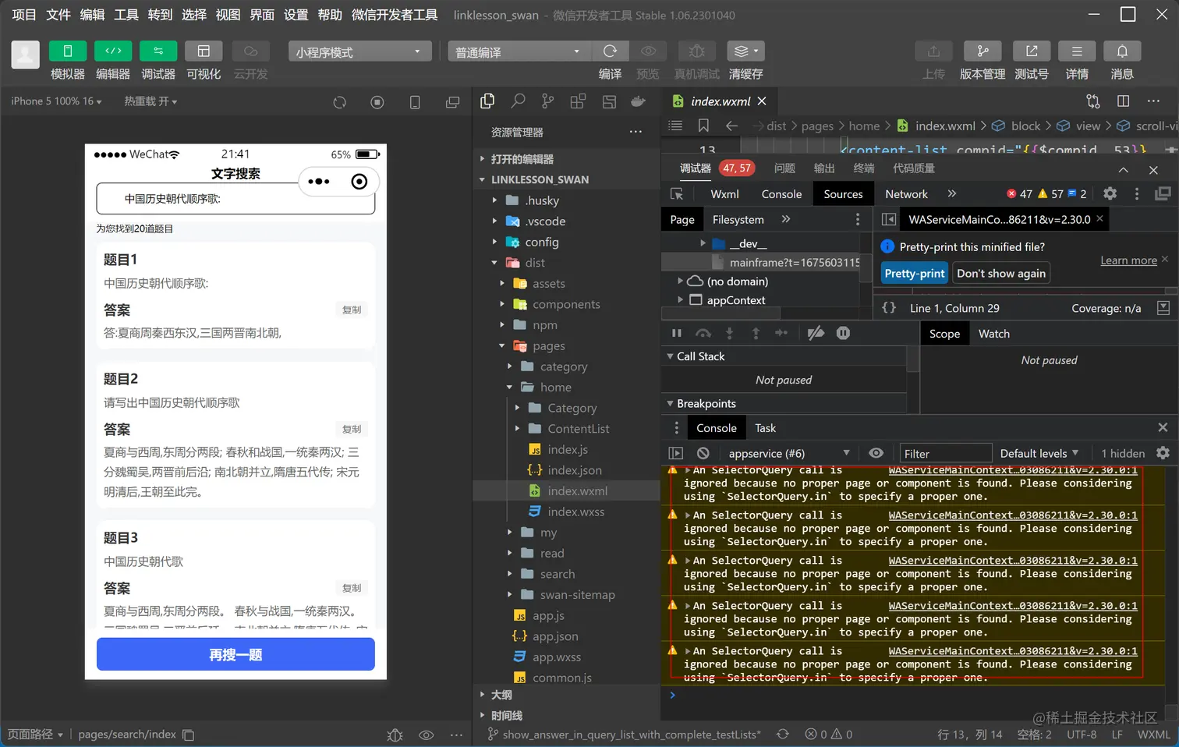1179x747 pixels.
Task: Switch to the Watch tab
Action: (x=993, y=334)
